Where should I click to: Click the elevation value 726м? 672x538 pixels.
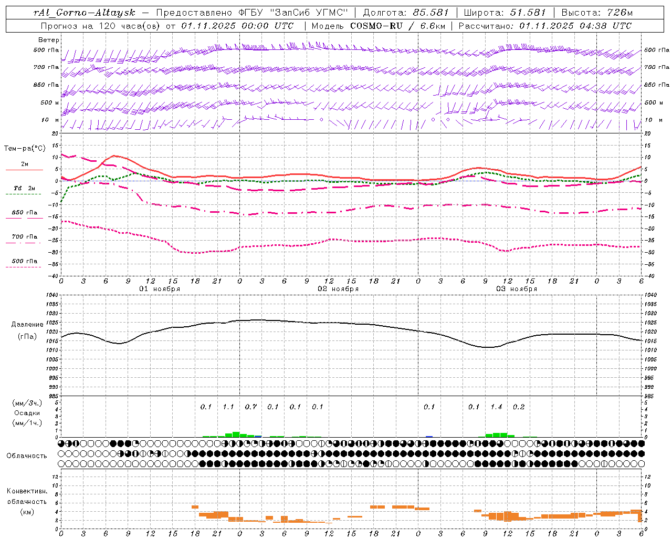(x=619, y=13)
